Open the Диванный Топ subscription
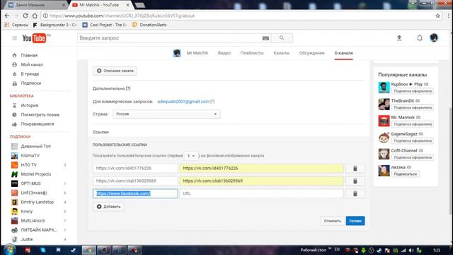This screenshot has width=453, height=255. (35, 147)
